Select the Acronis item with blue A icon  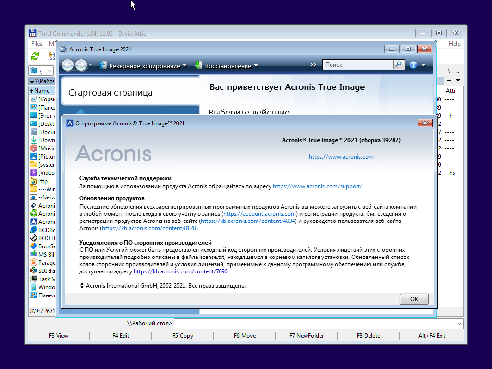pyautogui.click(x=34, y=222)
